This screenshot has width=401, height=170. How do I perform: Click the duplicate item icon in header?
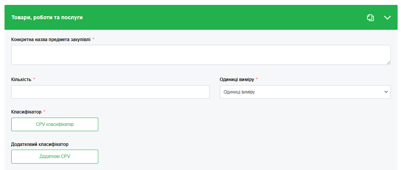tap(371, 18)
